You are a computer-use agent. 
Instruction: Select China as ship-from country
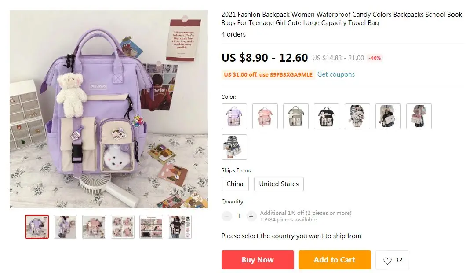(x=235, y=184)
